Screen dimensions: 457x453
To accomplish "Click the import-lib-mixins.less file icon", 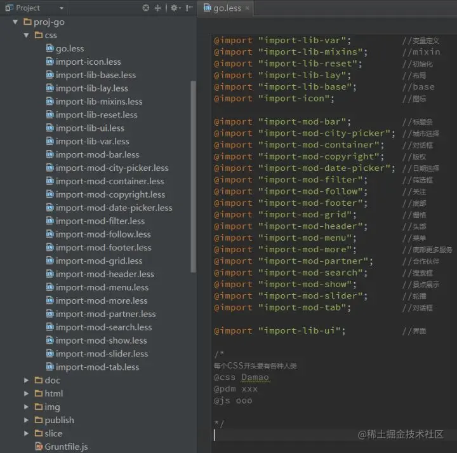I will [x=50, y=101].
